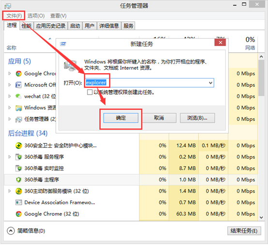
Task: Switch to the 进程 tab
Action: click(12, 26)
